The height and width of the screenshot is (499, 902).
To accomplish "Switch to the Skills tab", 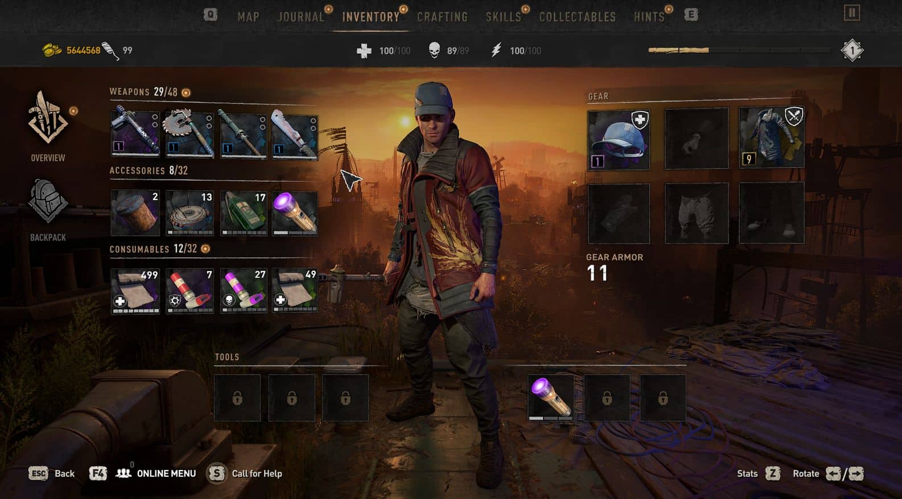I will [x=503, y=16].
